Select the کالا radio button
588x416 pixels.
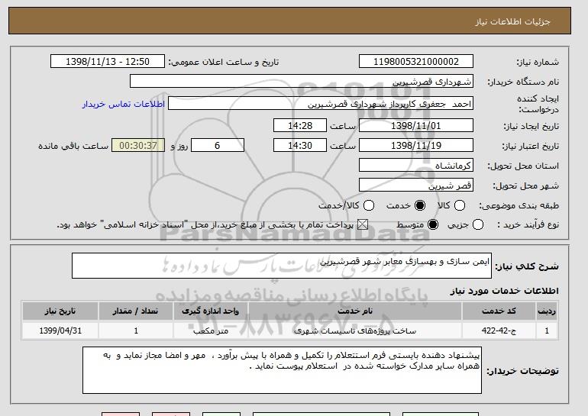coord(460,205)
